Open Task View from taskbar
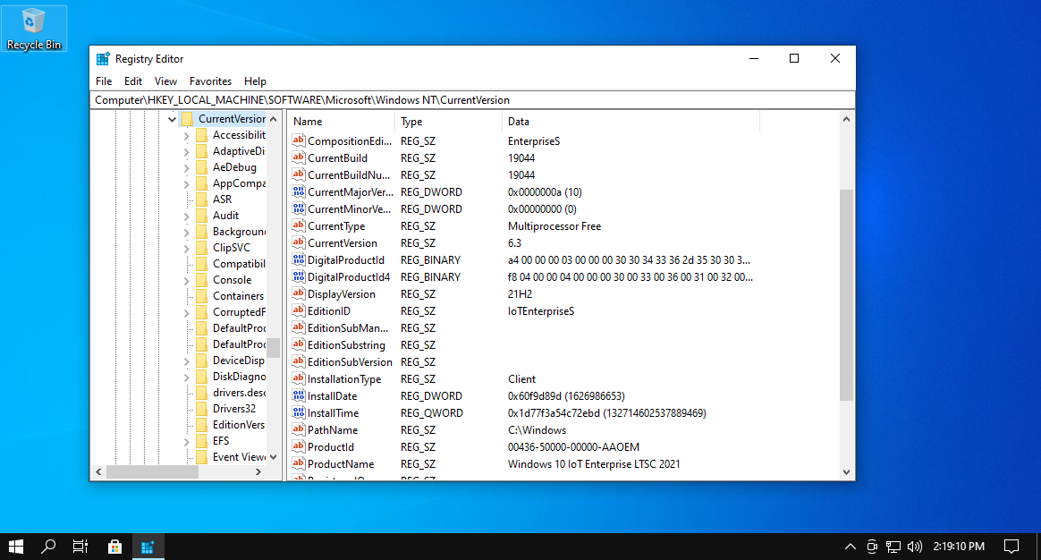 [x=80, y=546]
